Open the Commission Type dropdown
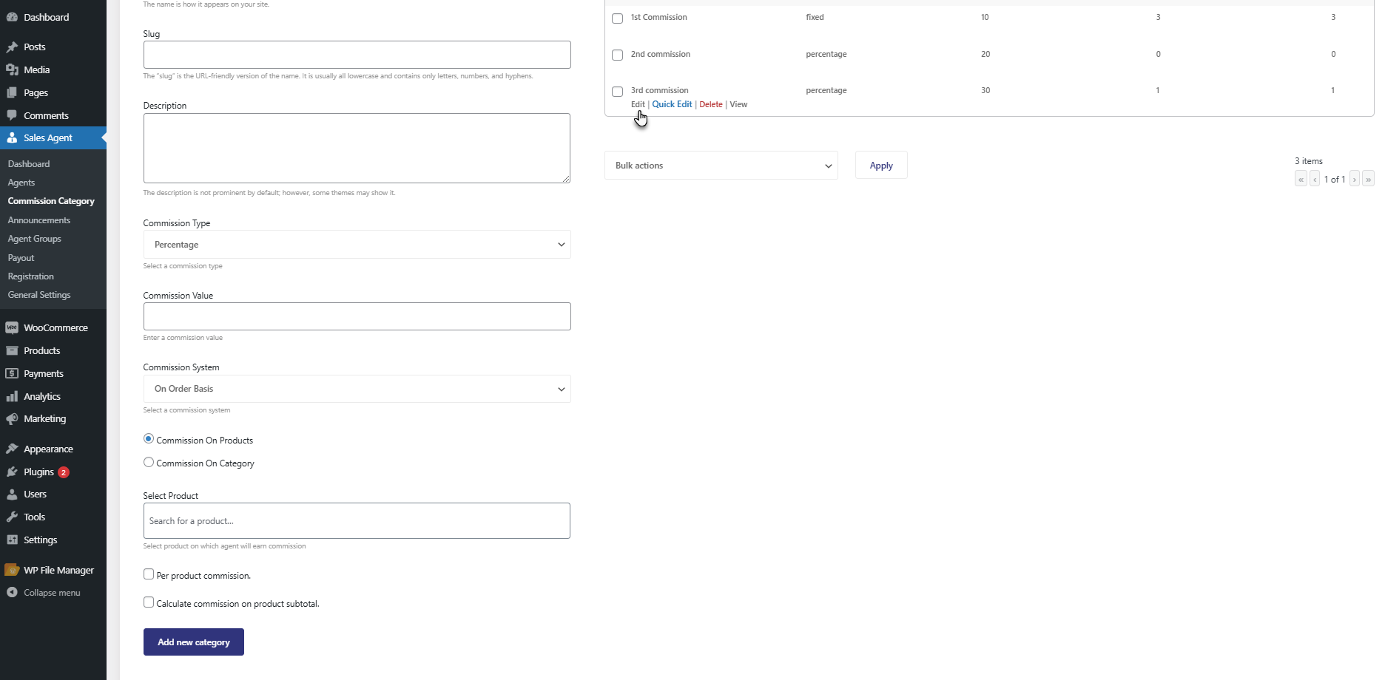Screen dimensions: 1385x680 (x=357, y=245)
